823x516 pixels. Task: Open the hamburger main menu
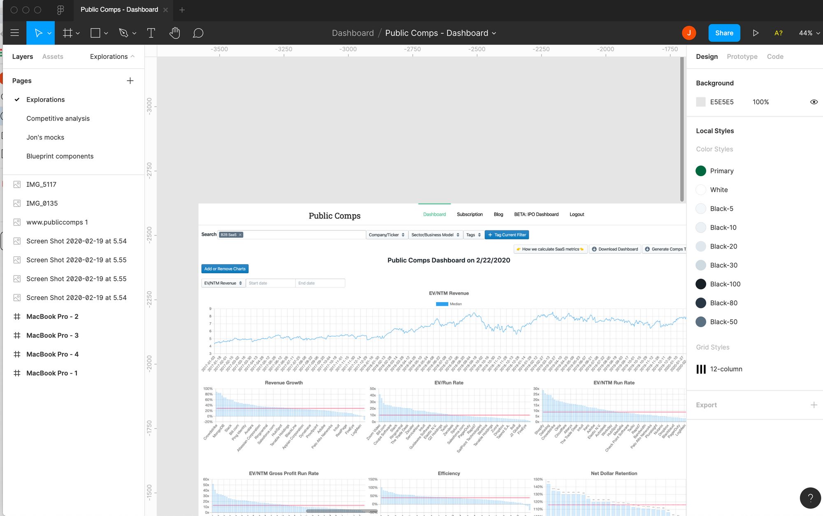[15, 33]
